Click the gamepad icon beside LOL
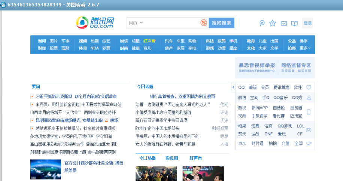343x181 pixels. coord(309,130)
